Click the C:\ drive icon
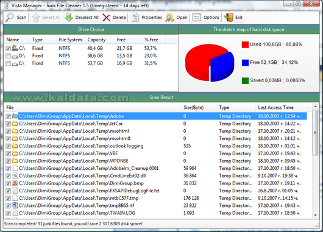323x232 pixels. coord(15,48)
